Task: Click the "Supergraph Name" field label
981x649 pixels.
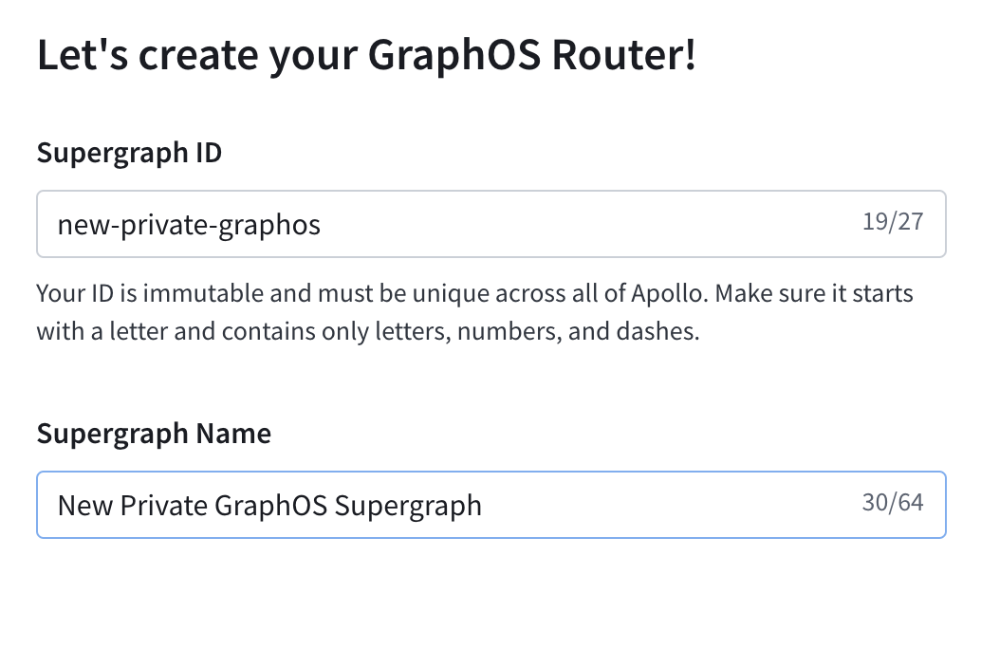Action: (x=153, y=433)
